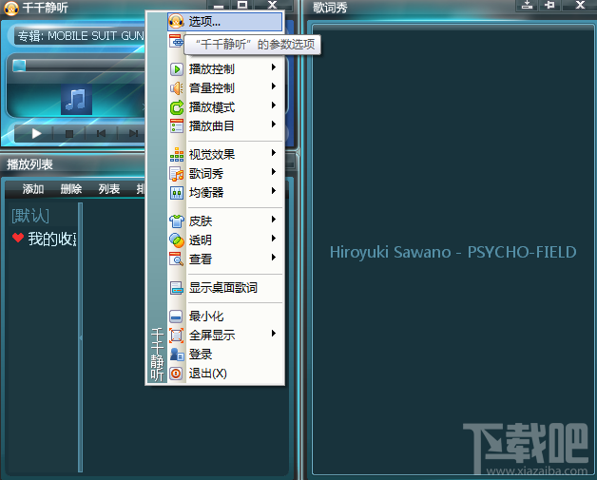Expand the arrow next to 查看

tap(274, 258)
